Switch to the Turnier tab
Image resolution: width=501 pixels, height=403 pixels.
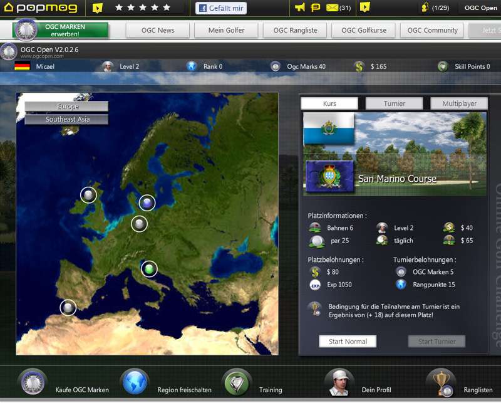tap(394, 103)
